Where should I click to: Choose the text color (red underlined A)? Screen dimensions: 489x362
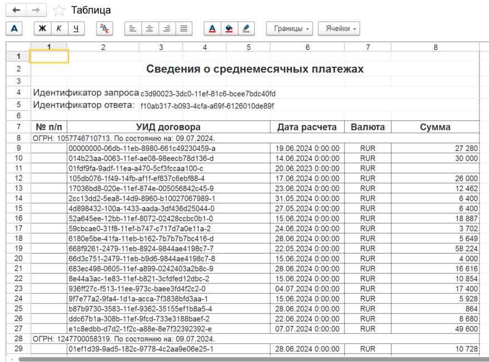pos(213,29)
